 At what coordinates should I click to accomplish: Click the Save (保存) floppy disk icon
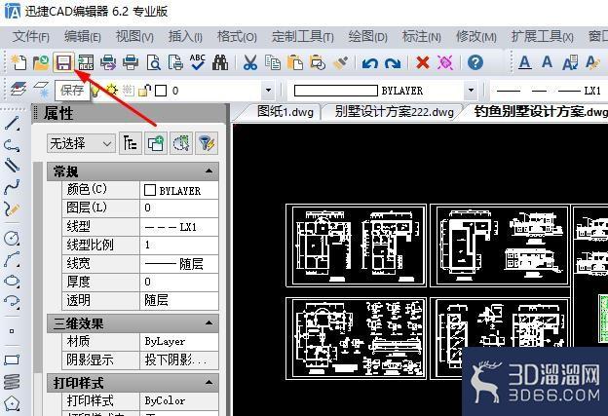click(63, 62)
